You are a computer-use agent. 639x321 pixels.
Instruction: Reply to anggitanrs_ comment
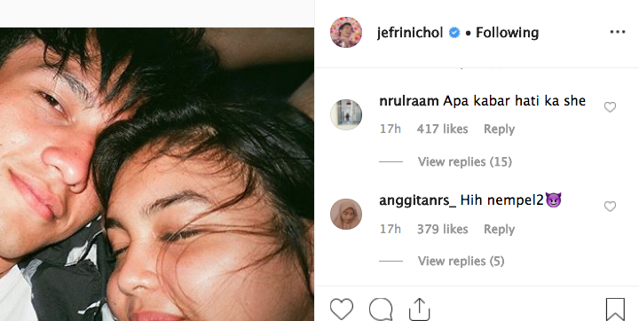coord(499,230)
